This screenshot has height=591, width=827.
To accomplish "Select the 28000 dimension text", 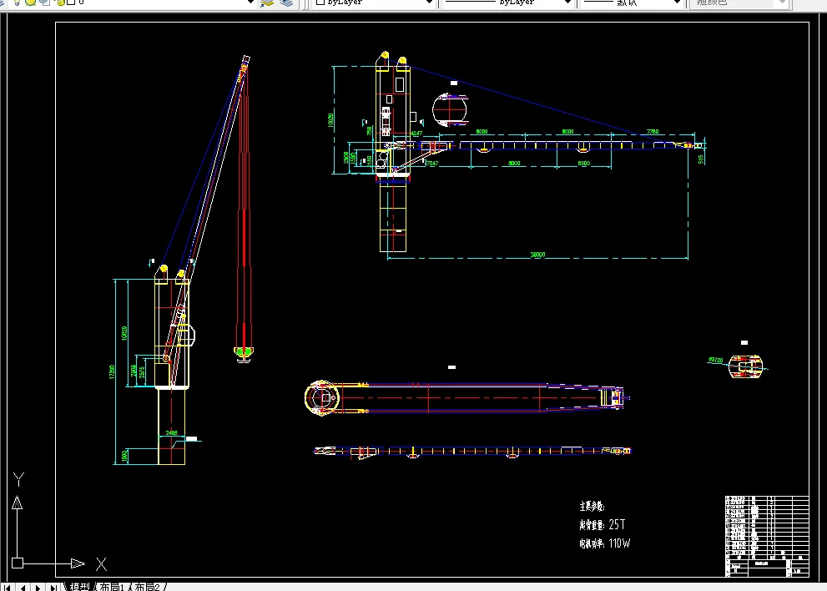I will click(537, 255).
